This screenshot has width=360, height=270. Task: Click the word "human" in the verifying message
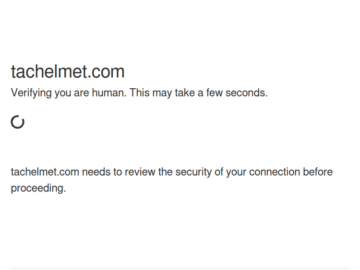click(x=108, y=93)
